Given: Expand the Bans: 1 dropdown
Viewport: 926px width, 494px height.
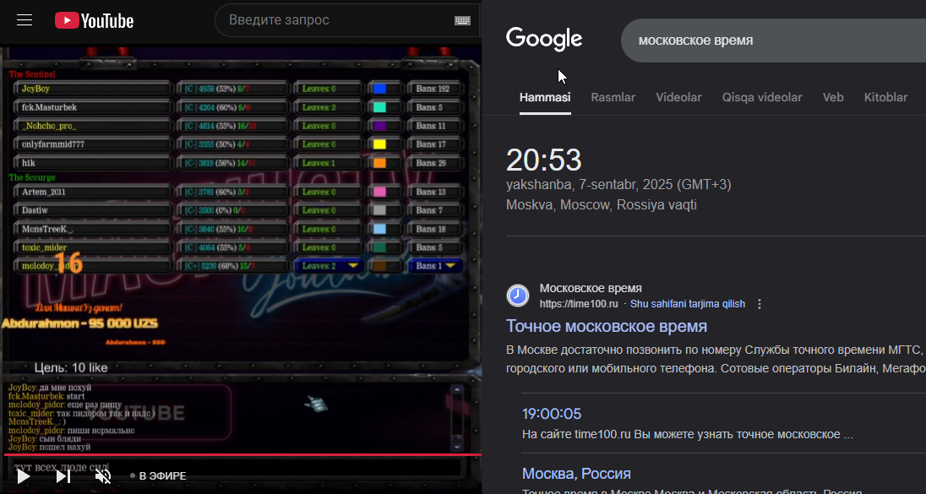Looking at the screenshot, I should [435, 266].
